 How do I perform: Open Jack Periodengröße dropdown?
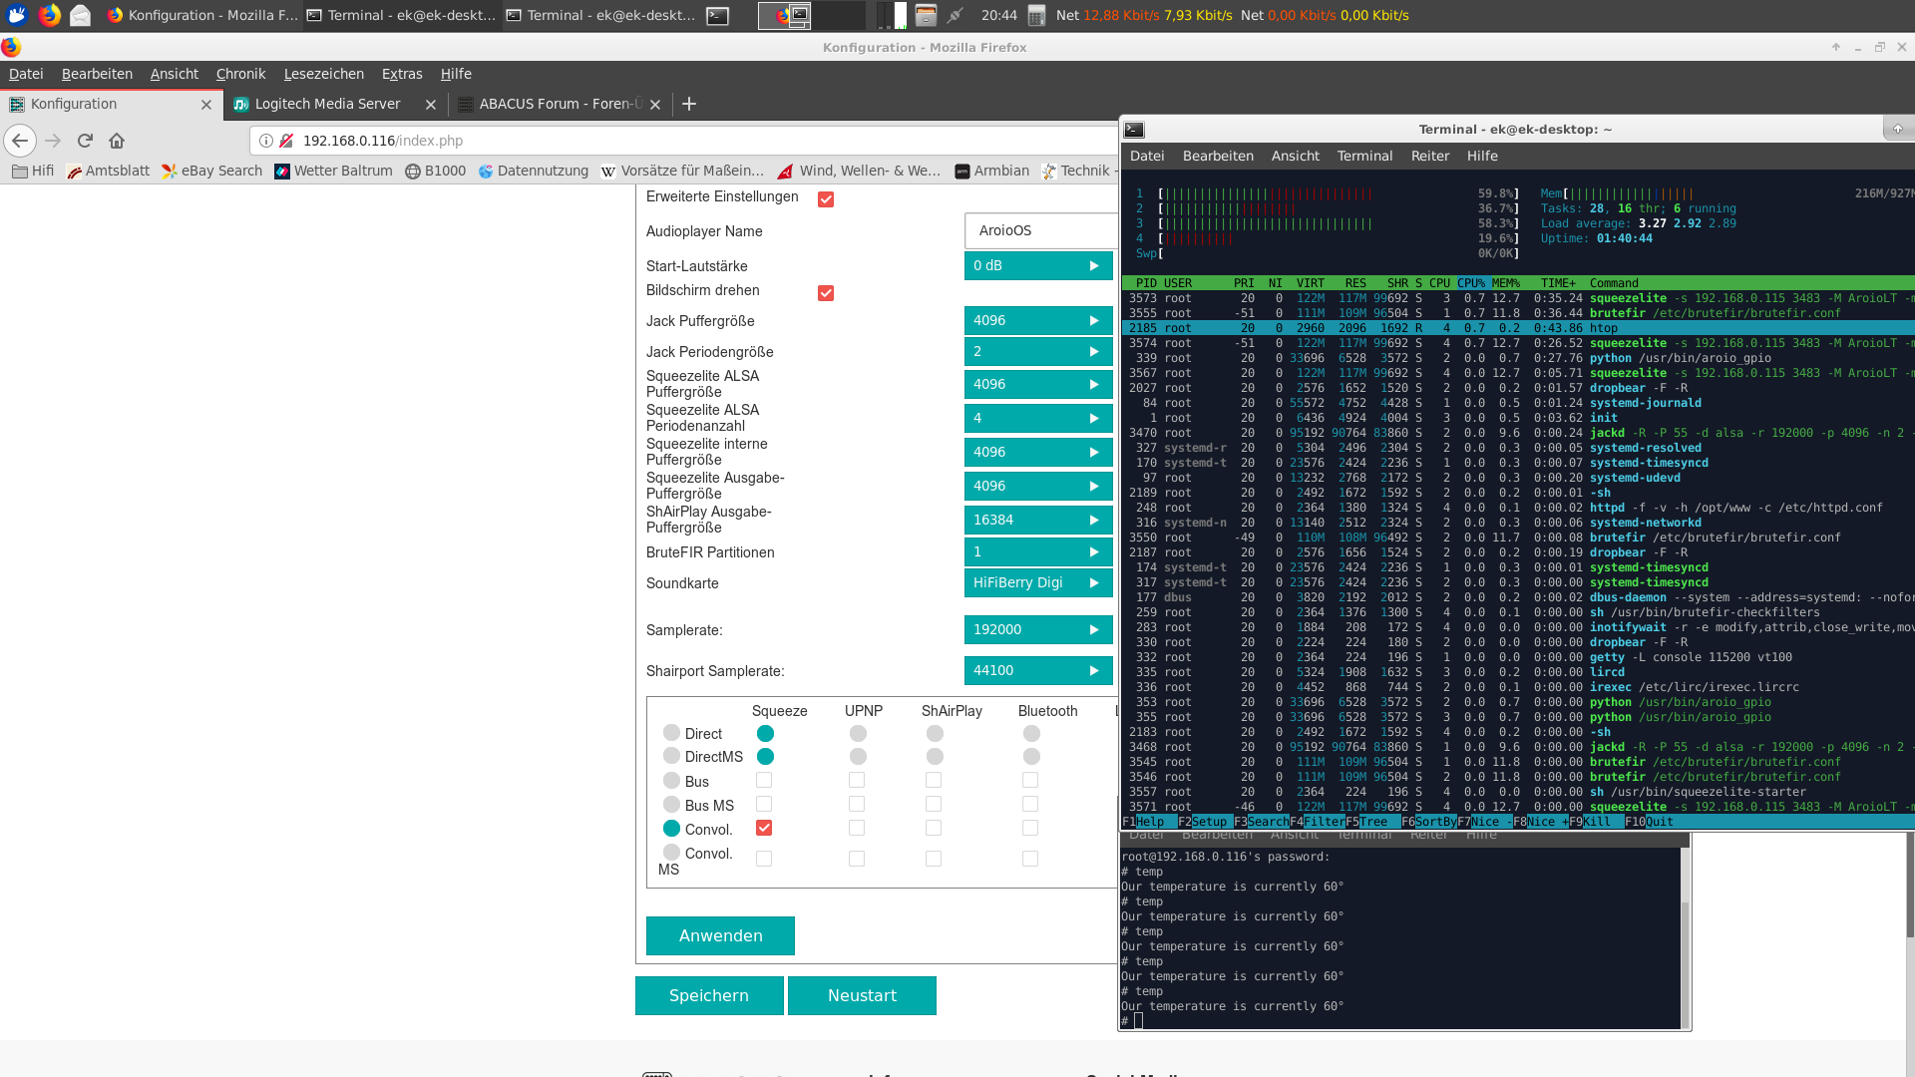coord(1038,352)
